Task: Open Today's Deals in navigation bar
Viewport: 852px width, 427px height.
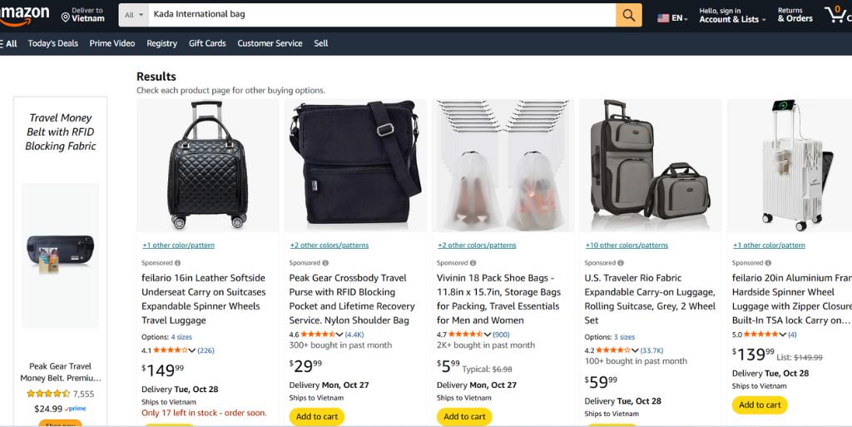Action: (x=53, y=43)
